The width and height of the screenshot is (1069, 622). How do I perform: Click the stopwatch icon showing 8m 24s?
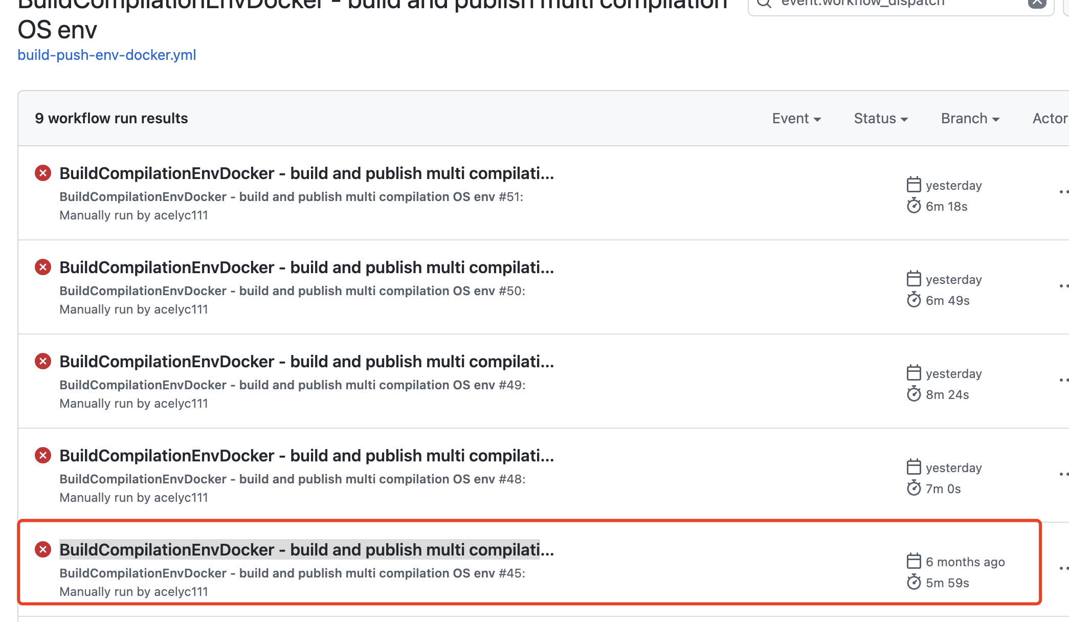(x=914, y=394)
